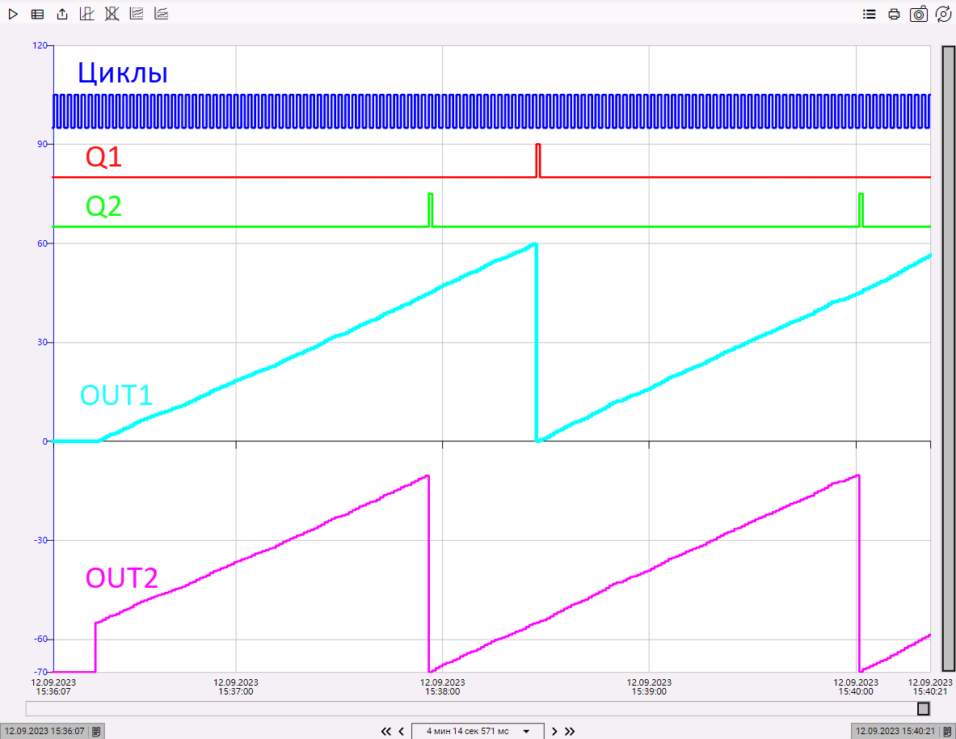Show the legend list icon
The image size is (956, 739).
pyautogui.click(x=870, y=14)
